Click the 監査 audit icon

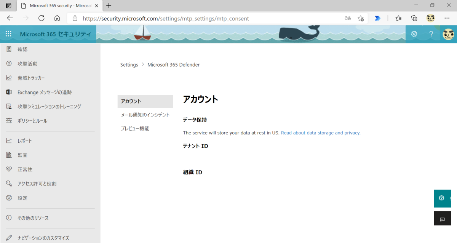(9, 155)
